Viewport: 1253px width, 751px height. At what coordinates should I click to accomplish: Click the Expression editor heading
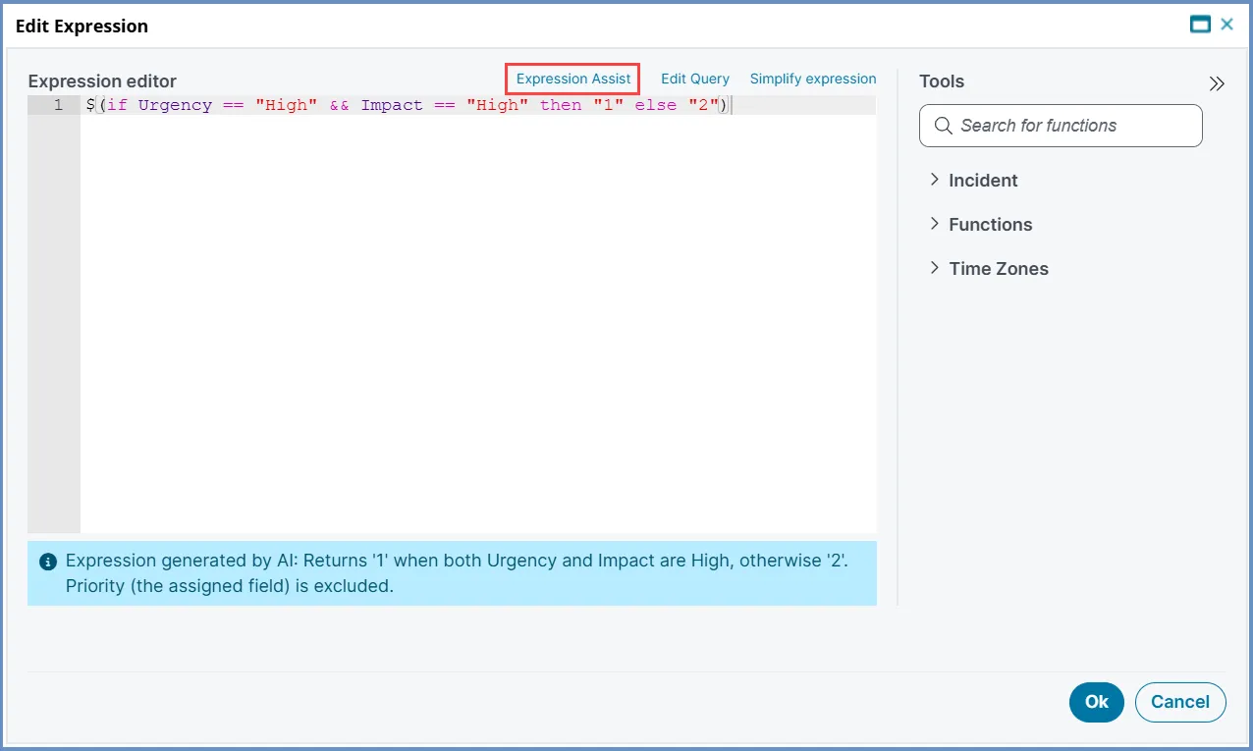[102, 81]
